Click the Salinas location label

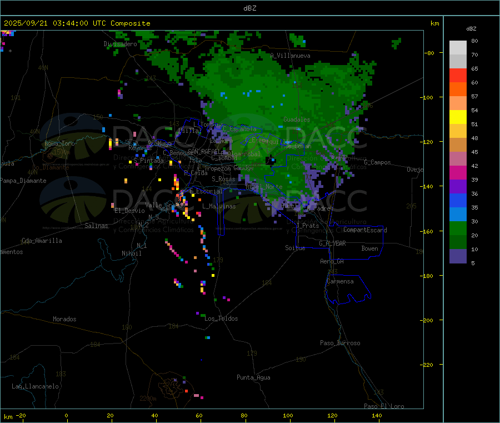coord(96,226)
